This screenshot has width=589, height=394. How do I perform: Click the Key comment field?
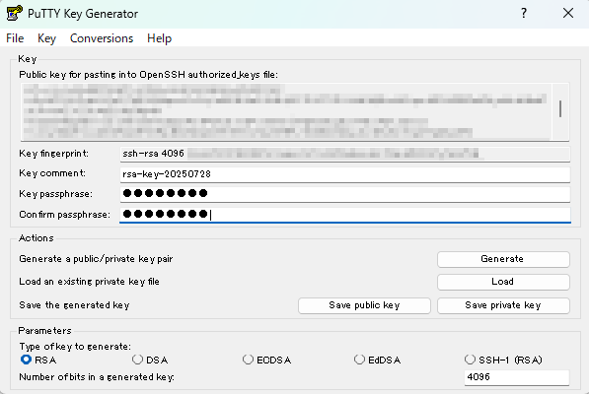(345, 174)
